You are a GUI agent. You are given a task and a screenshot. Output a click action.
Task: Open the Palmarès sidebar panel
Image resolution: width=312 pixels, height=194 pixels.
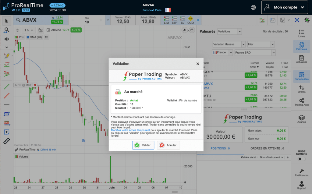pos(301,46)
